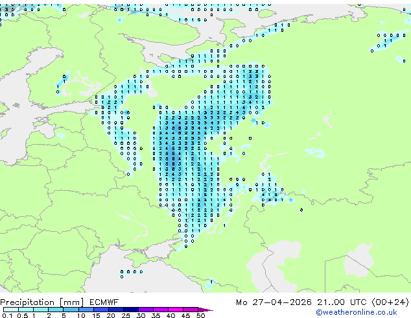
Task: Select the 40–45 mm magenta legend swatch
Action: pyautogui.click(x=176, y=310)
